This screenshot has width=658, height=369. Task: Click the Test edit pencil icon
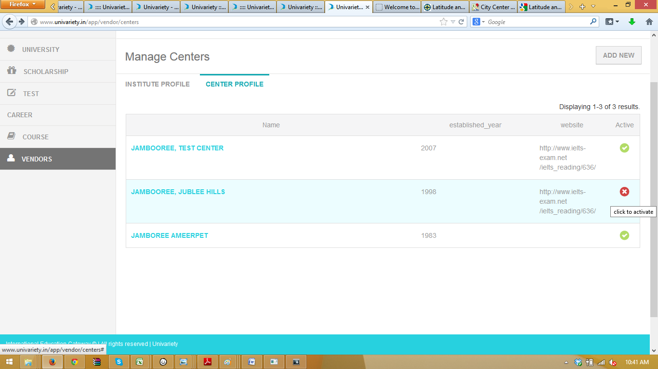pyautogui.click(x=12, y=93)
